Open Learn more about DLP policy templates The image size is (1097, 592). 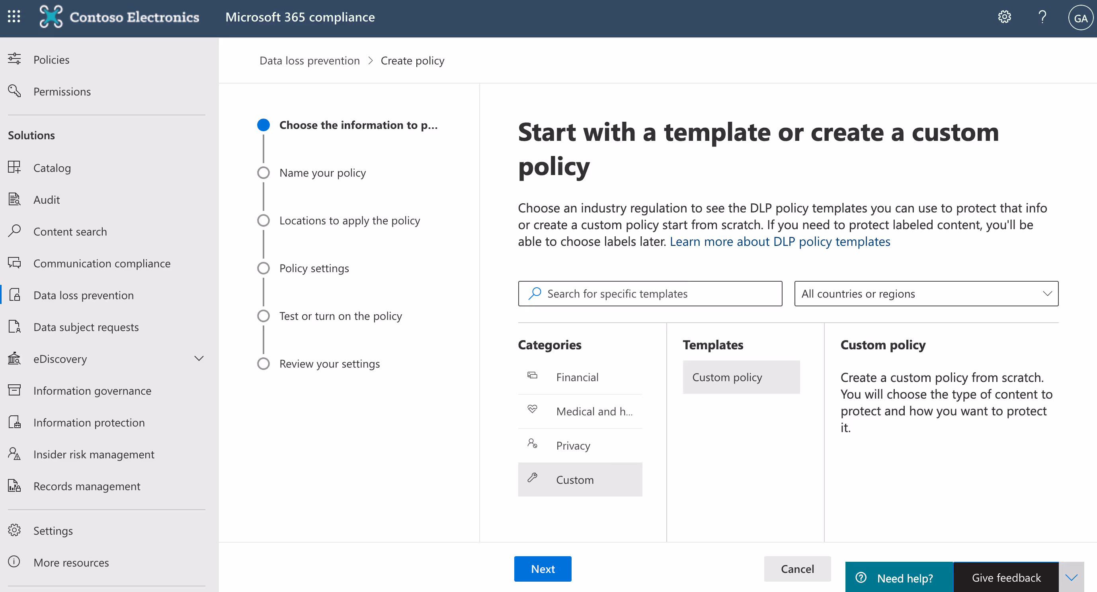[780, 241]
